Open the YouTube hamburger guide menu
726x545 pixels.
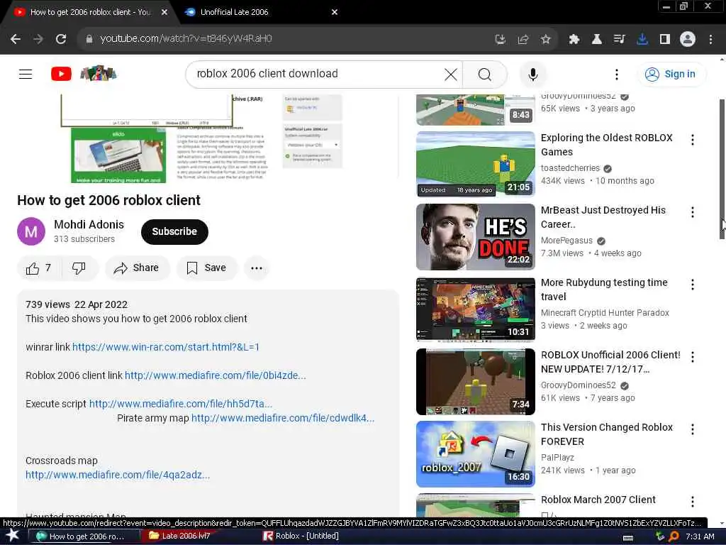[26, 74]
